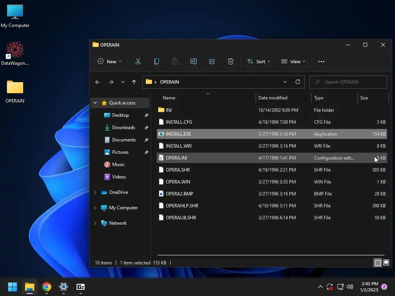Click OPERAIN breadcrumb in address bar
395x296 pixels.
point(170,82)
